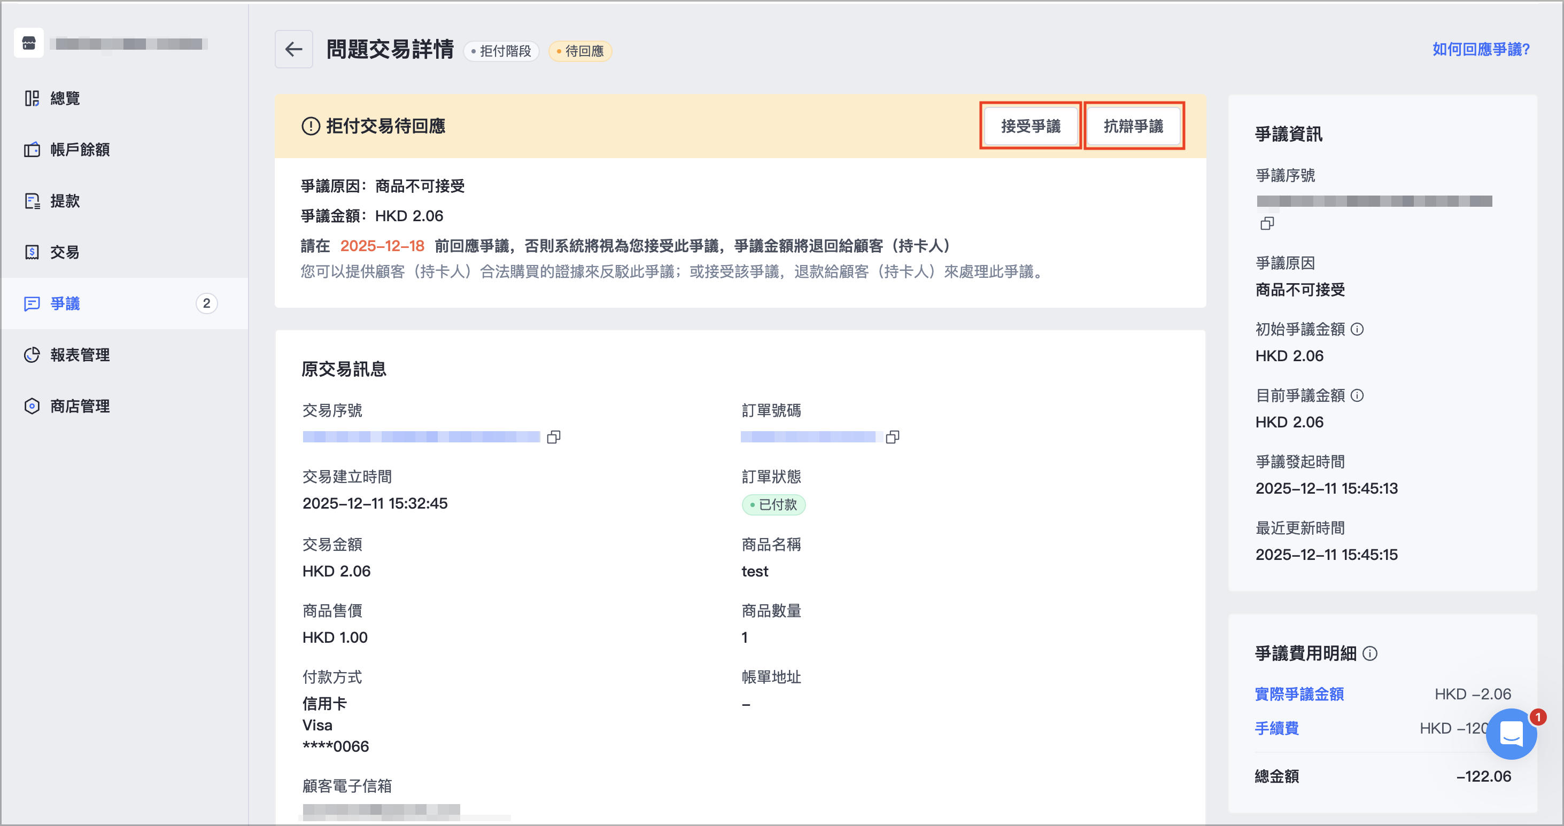The height and width of the screenshot is (826, 1564).
Task: Click the hexagon icon beside 商店管理
Action: point(32,406)
